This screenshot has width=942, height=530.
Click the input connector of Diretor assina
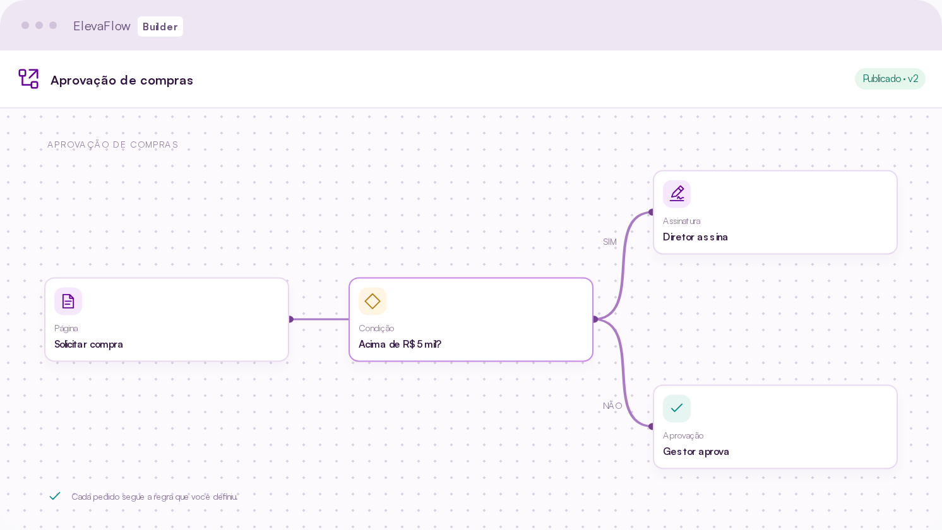pos(652,212)
